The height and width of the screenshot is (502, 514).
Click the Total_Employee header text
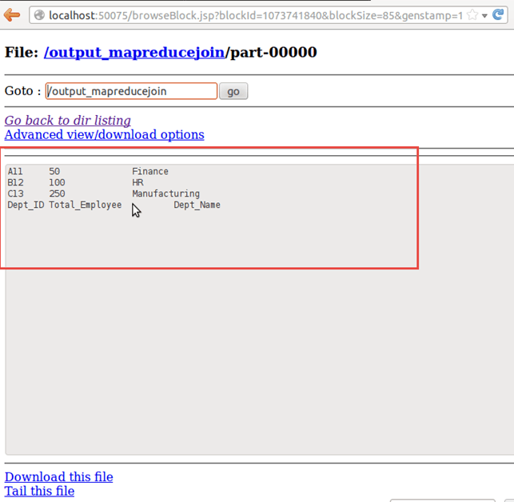click(85, 205)
